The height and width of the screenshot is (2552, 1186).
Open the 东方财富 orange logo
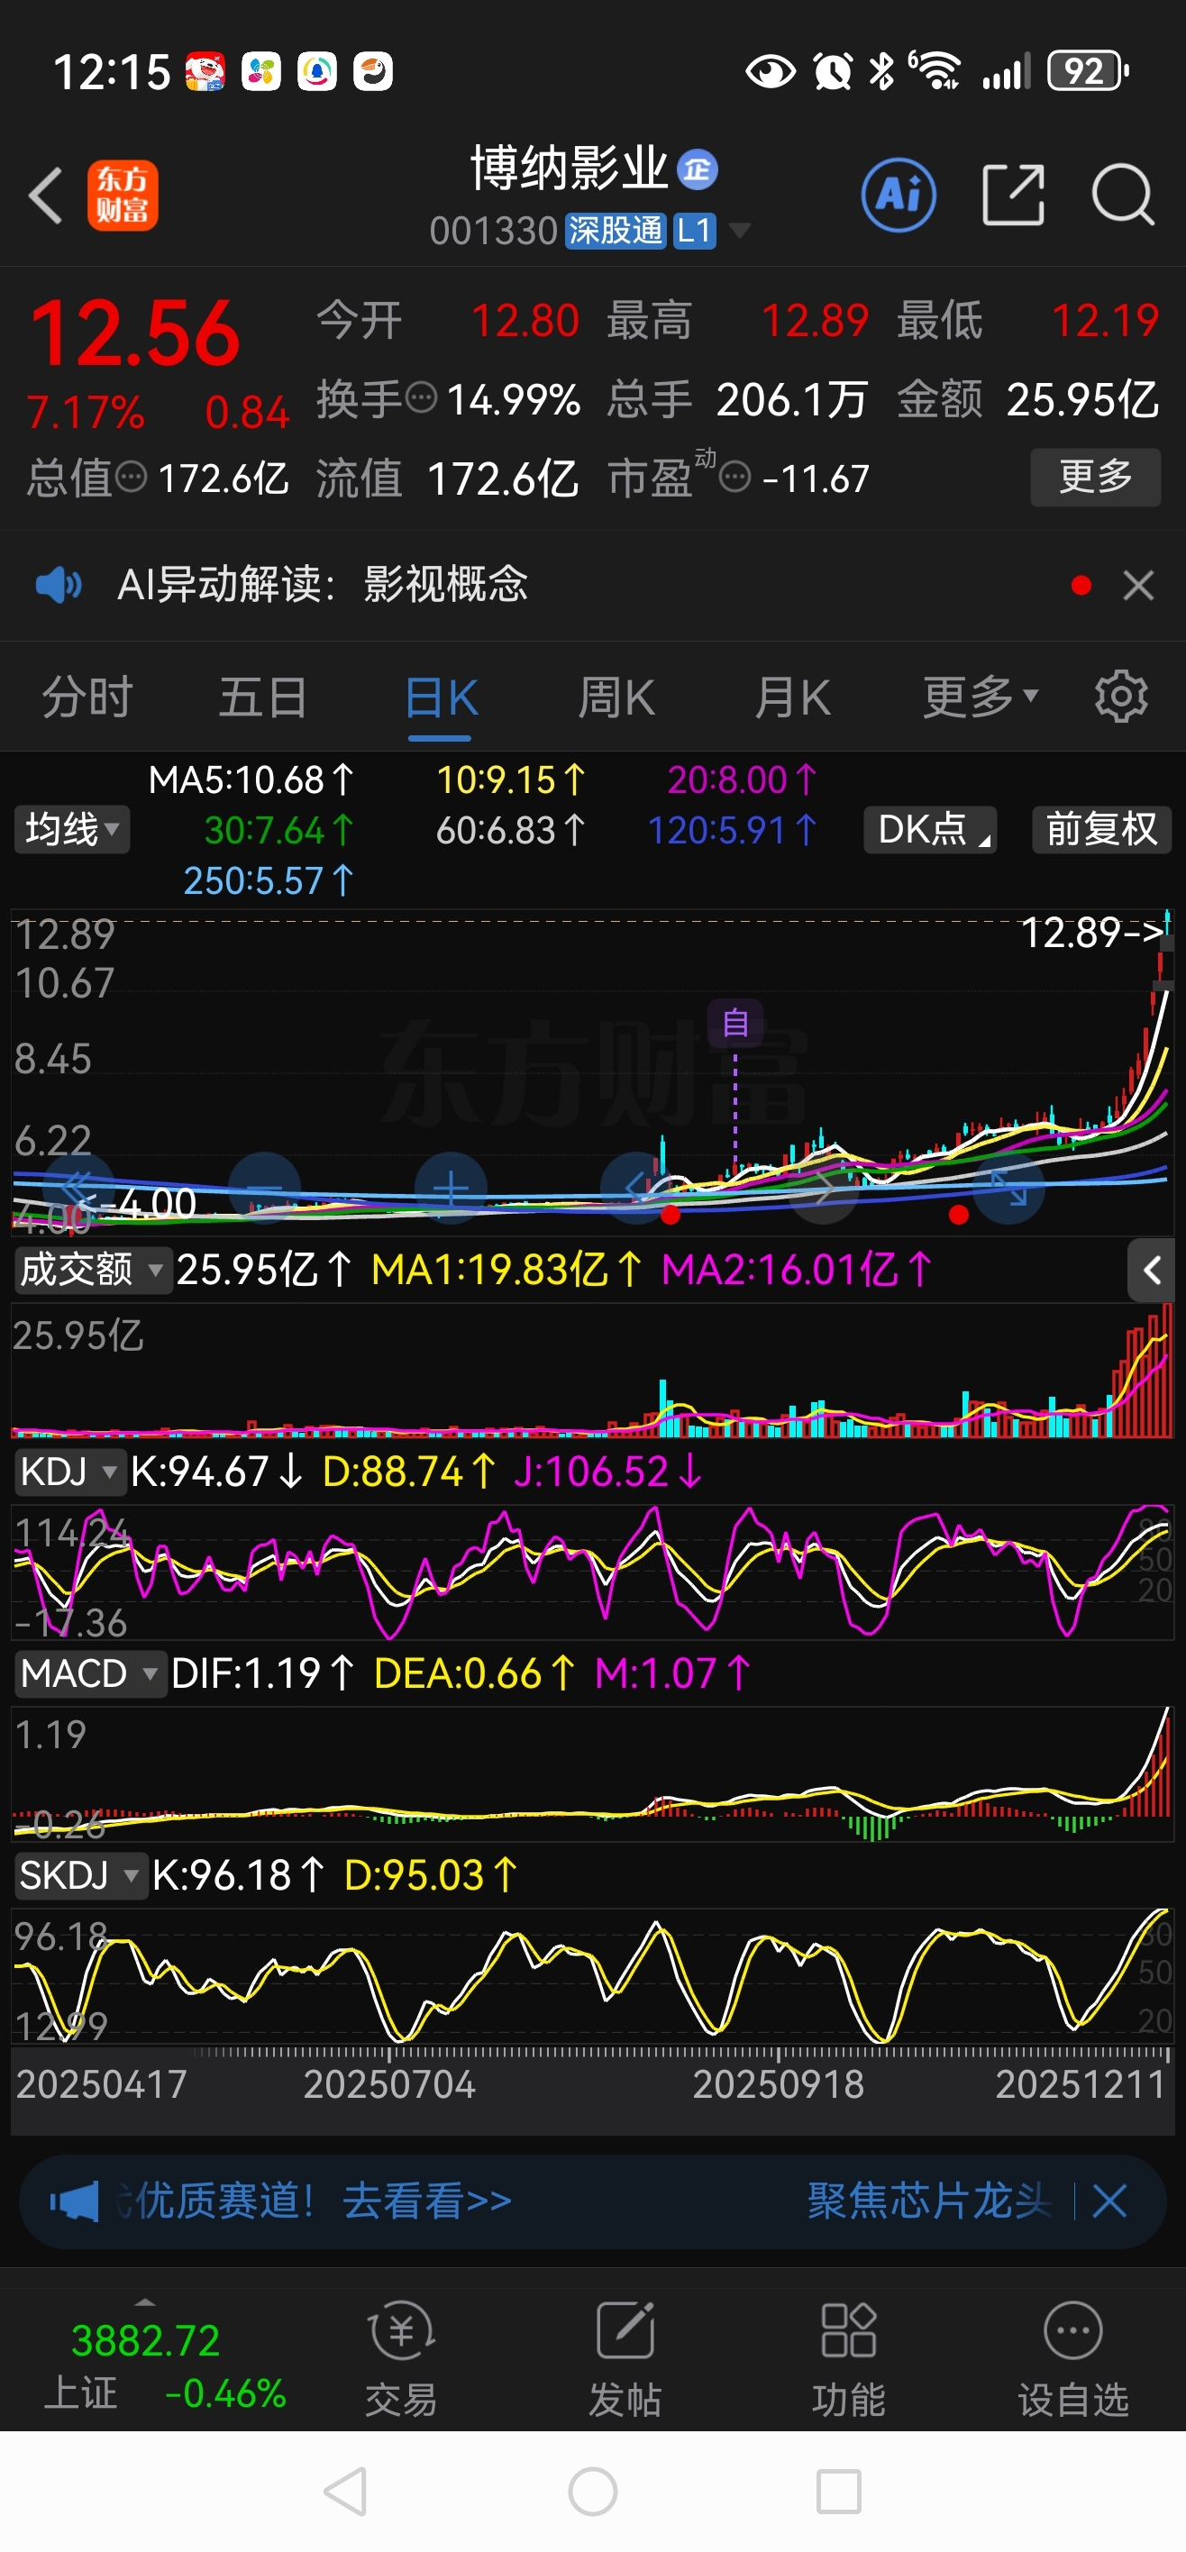pyautogui.click(x=123, y=196)
